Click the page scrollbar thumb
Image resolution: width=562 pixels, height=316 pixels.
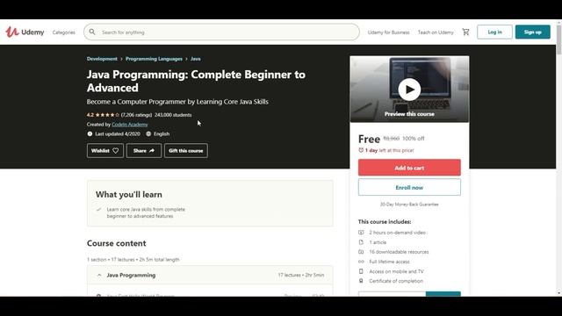pos(558,39)
